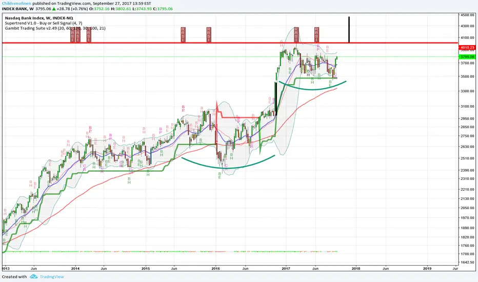The height and width of the screenshot is (282, 478).
Task: Click the 1970.00 price axis label
Action: [468, 218]
